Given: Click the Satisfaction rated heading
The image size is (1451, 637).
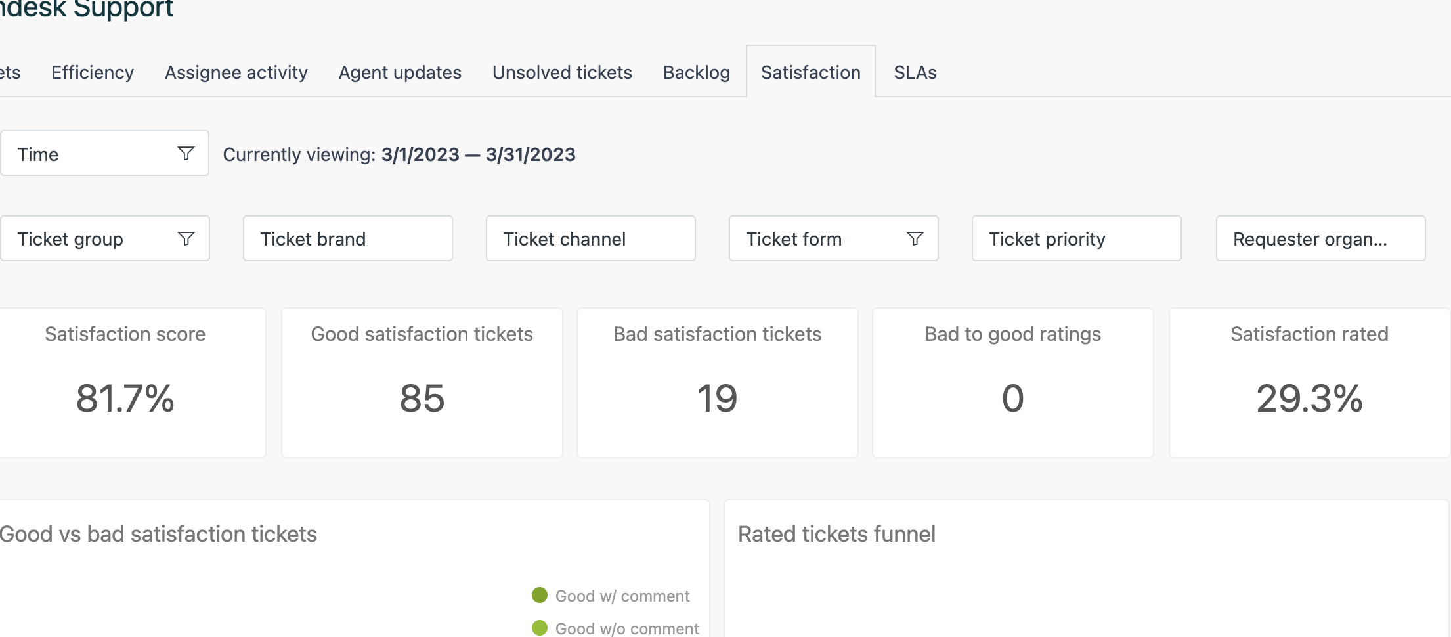Looking at the screenshot, I should tap(1310, 334).
